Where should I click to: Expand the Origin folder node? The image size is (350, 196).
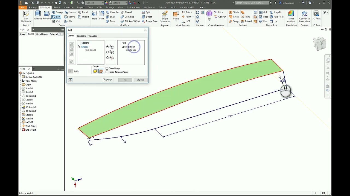[20, 85]
